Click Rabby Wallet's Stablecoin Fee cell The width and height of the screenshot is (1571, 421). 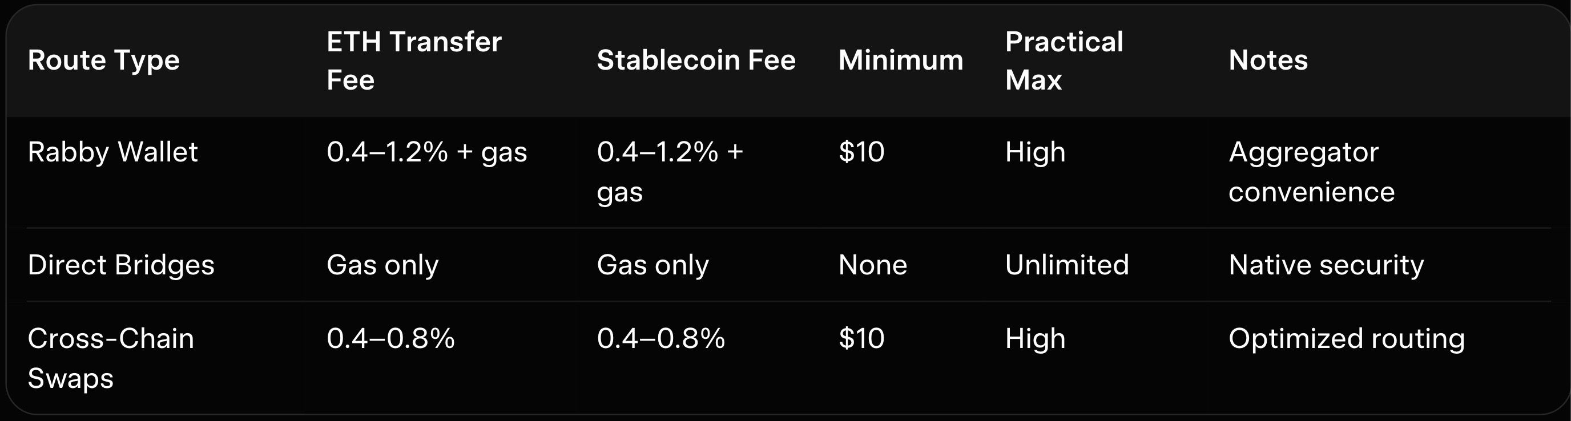(670, 172)
